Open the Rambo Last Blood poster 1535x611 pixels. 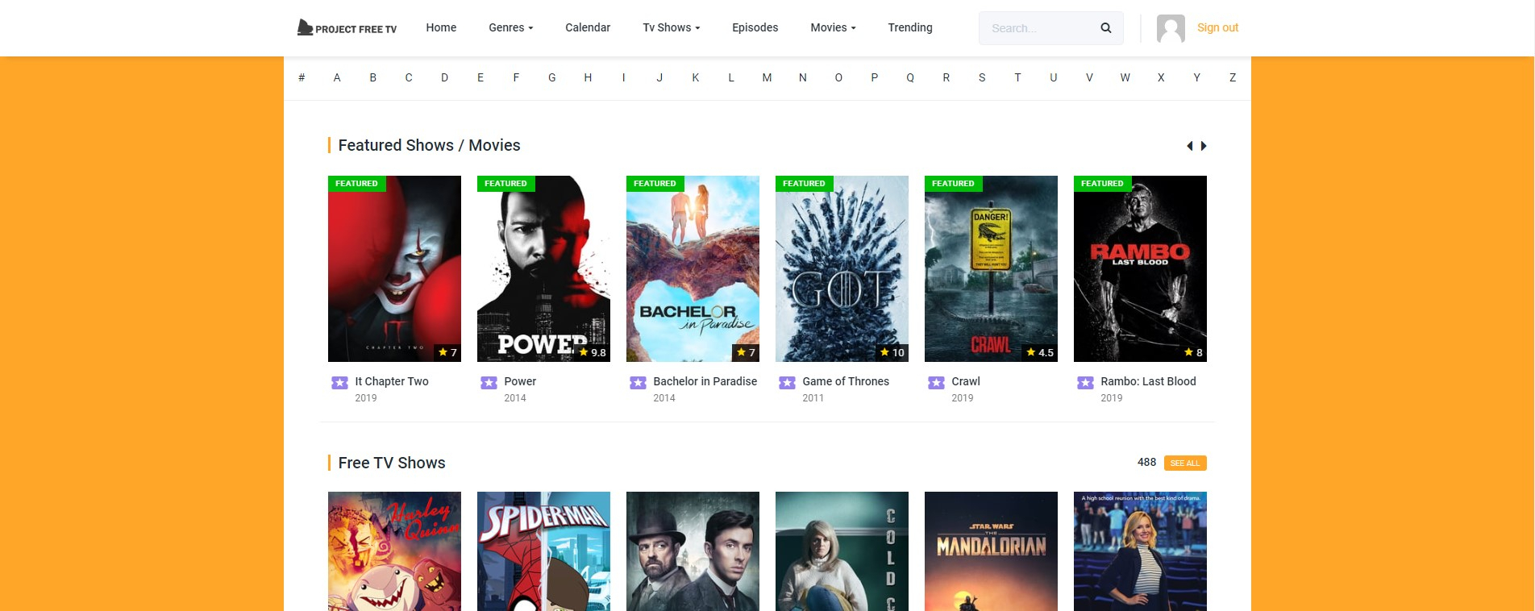coord(1140,268)
